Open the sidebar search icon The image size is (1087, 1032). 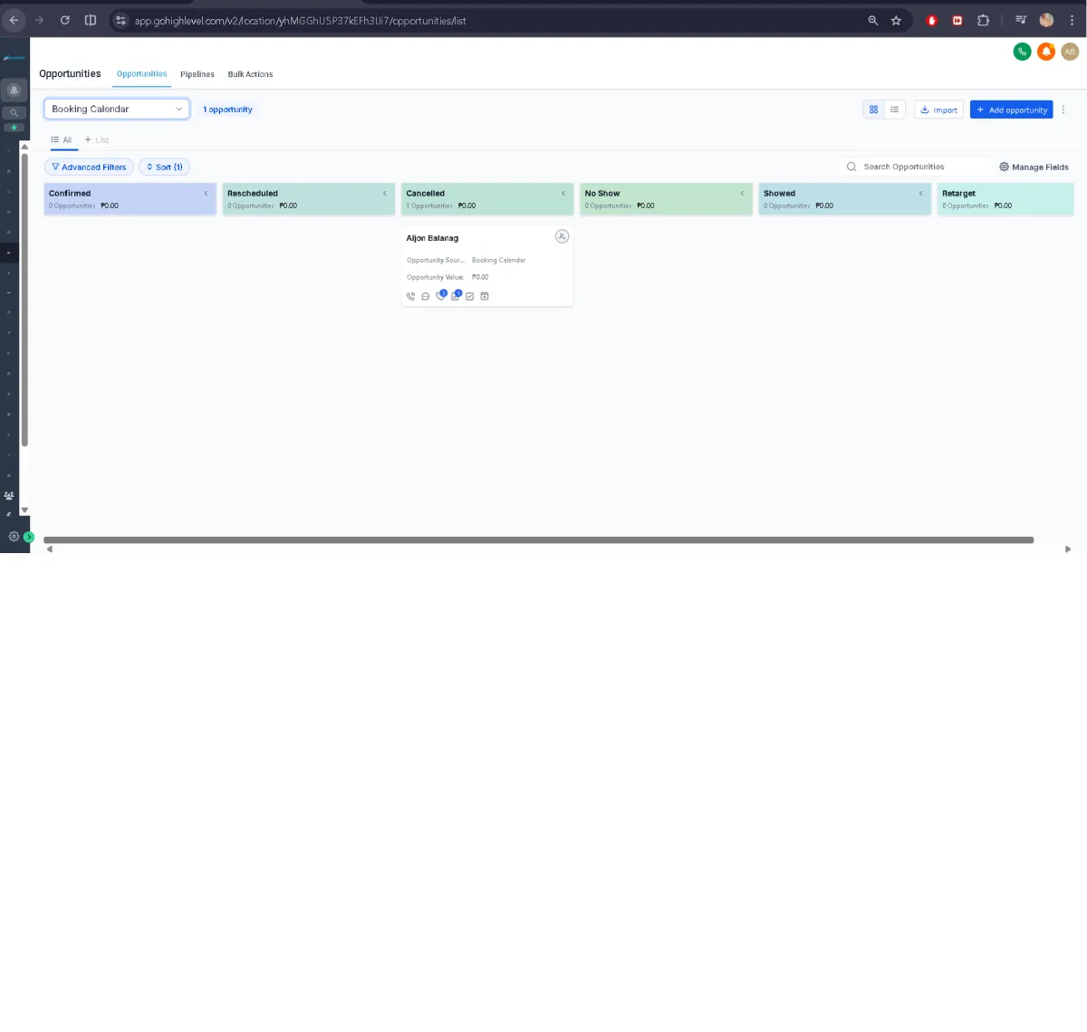point(14,113)
